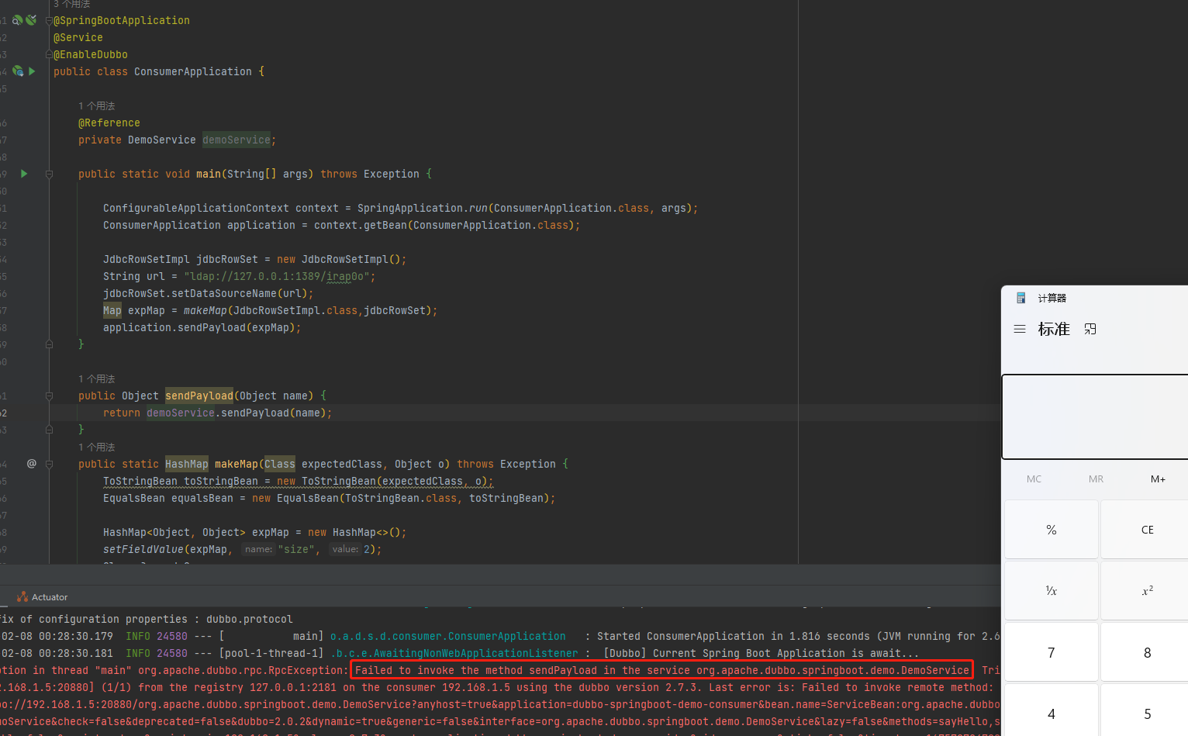Click calculator 标准 mode heading

point(1054,329)
